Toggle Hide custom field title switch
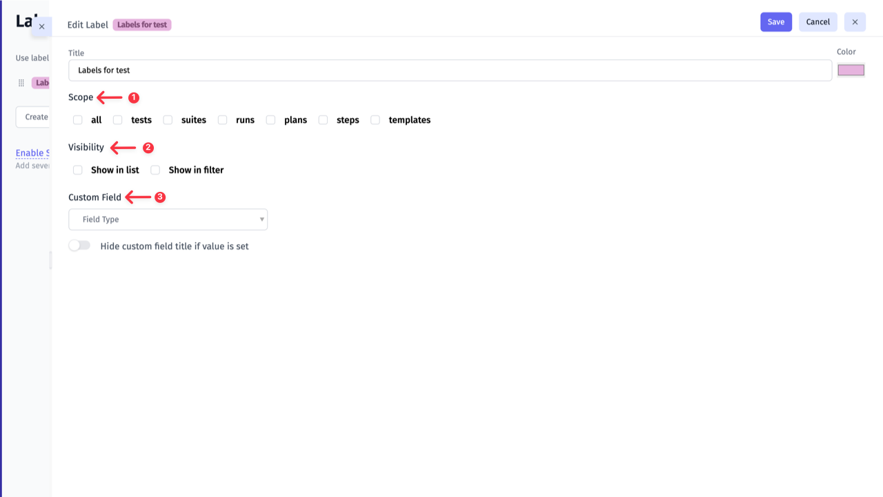 [79, 246]
